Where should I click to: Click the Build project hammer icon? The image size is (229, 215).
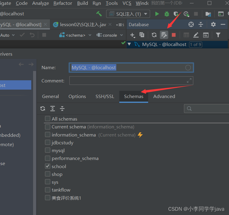coord(99,14)
